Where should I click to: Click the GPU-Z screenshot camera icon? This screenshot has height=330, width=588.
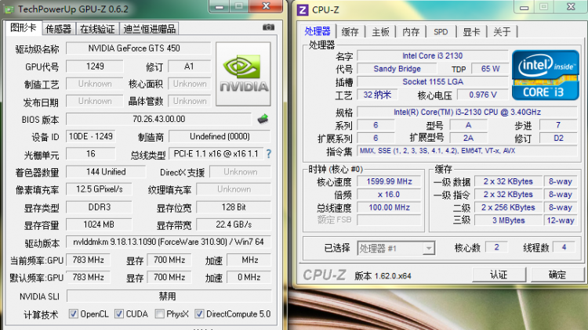[x=268, y=27]
